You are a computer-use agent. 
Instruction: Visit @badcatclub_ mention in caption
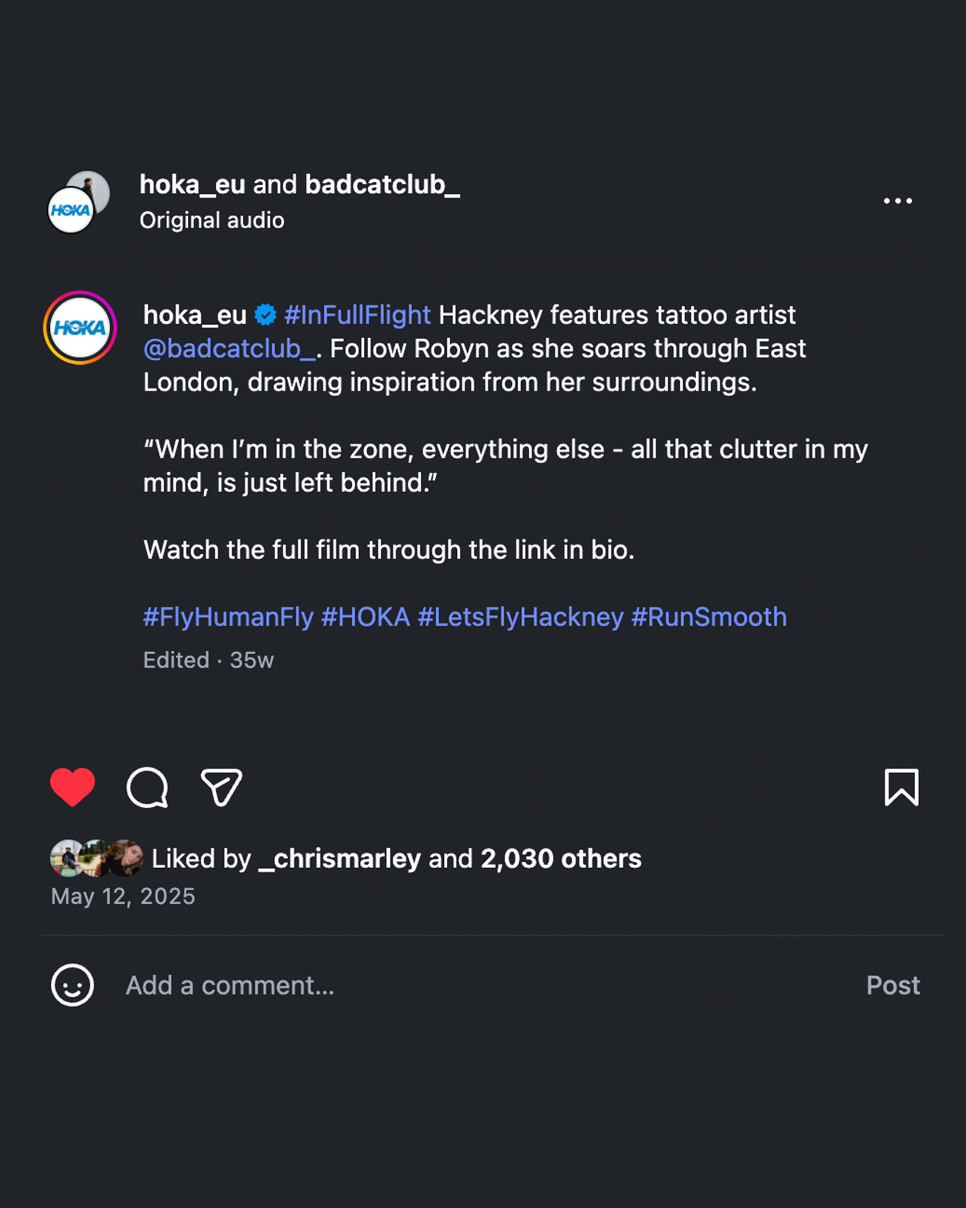click(x=229, y=348)
